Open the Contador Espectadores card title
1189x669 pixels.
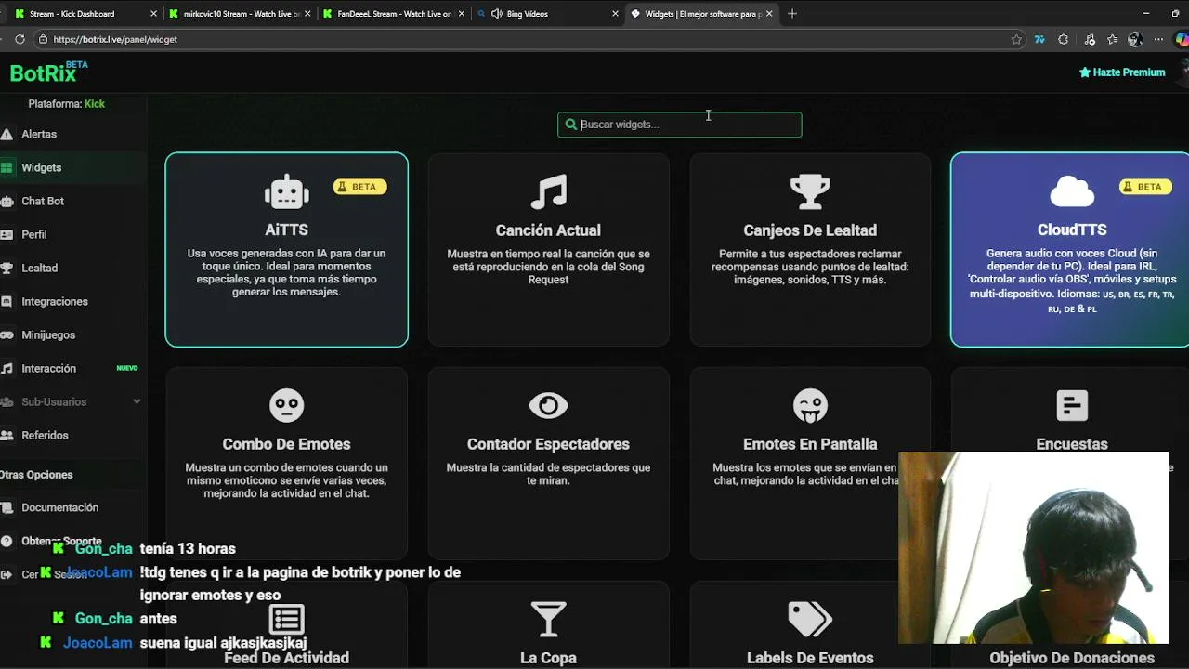point(548,444)
